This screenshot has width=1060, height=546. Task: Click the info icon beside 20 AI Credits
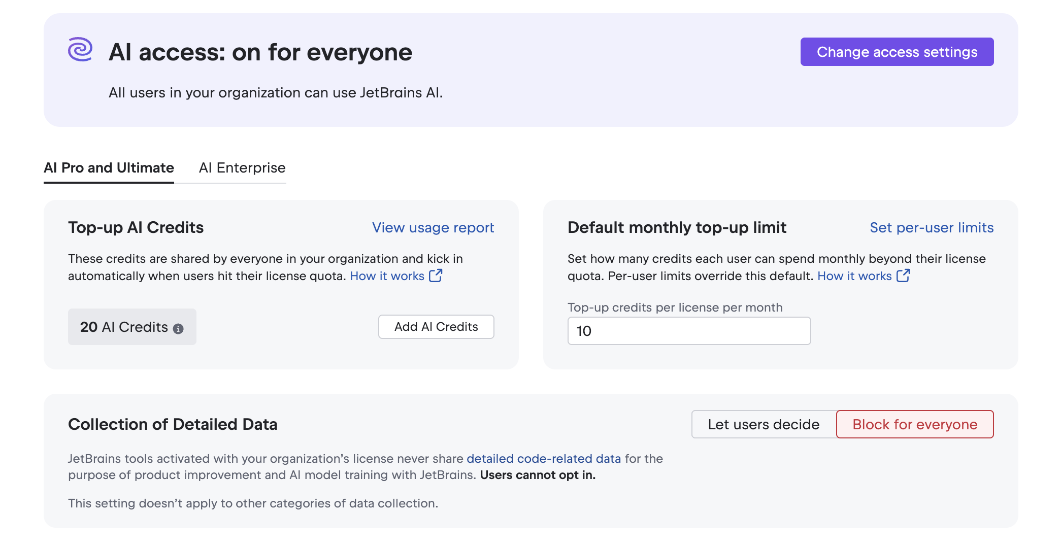178,329
